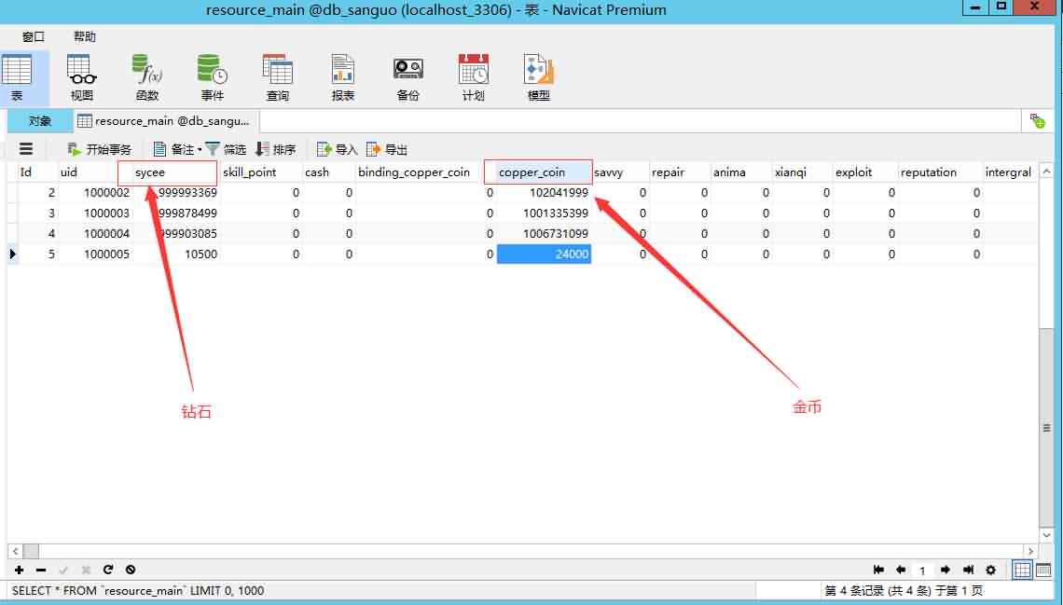
Task: Click the 事件 (Event) toolbar icon
Action: [213, 76]
